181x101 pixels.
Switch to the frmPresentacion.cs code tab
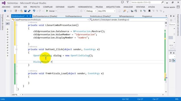(x=74, y=16)
